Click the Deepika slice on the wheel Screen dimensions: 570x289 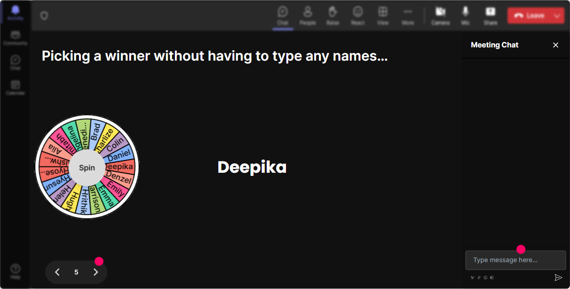(119, 166)
